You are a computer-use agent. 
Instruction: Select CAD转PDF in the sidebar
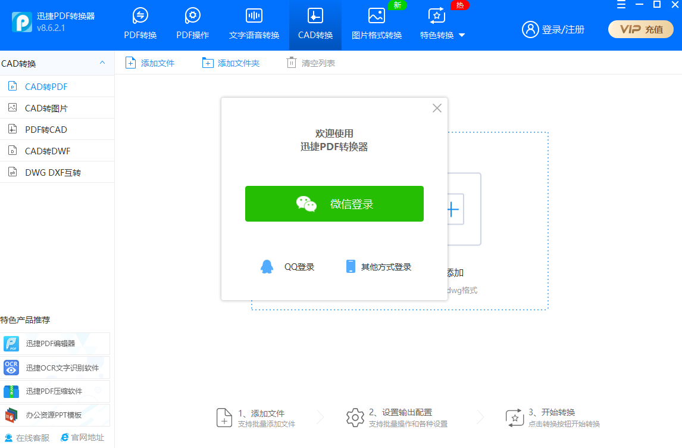pyautogui.click(x=57, y=86)
